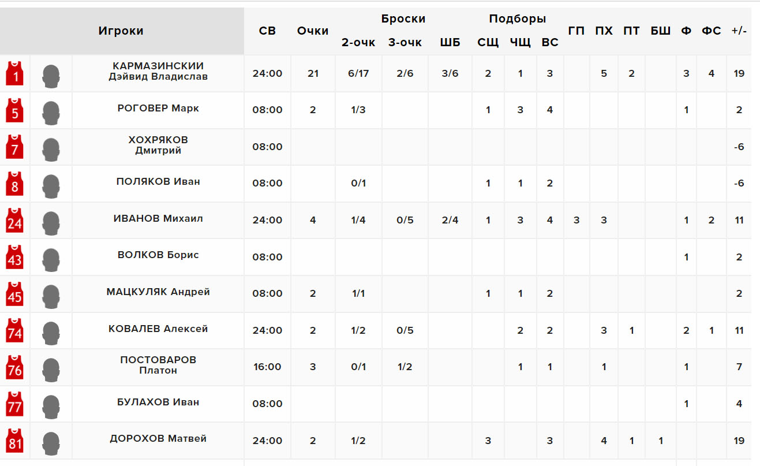Click the Постоваров Платон name link
The width and height of the screenshot is (760, 466).
(158, 365)
